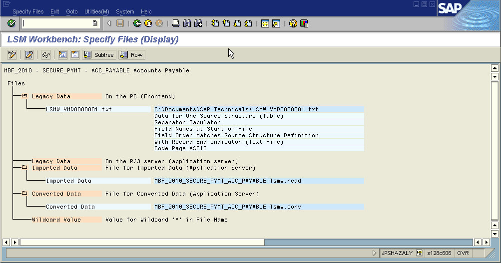Open the System menu
Image resolution: width=501 pixels, height=263 pixels.
(125, 11)
